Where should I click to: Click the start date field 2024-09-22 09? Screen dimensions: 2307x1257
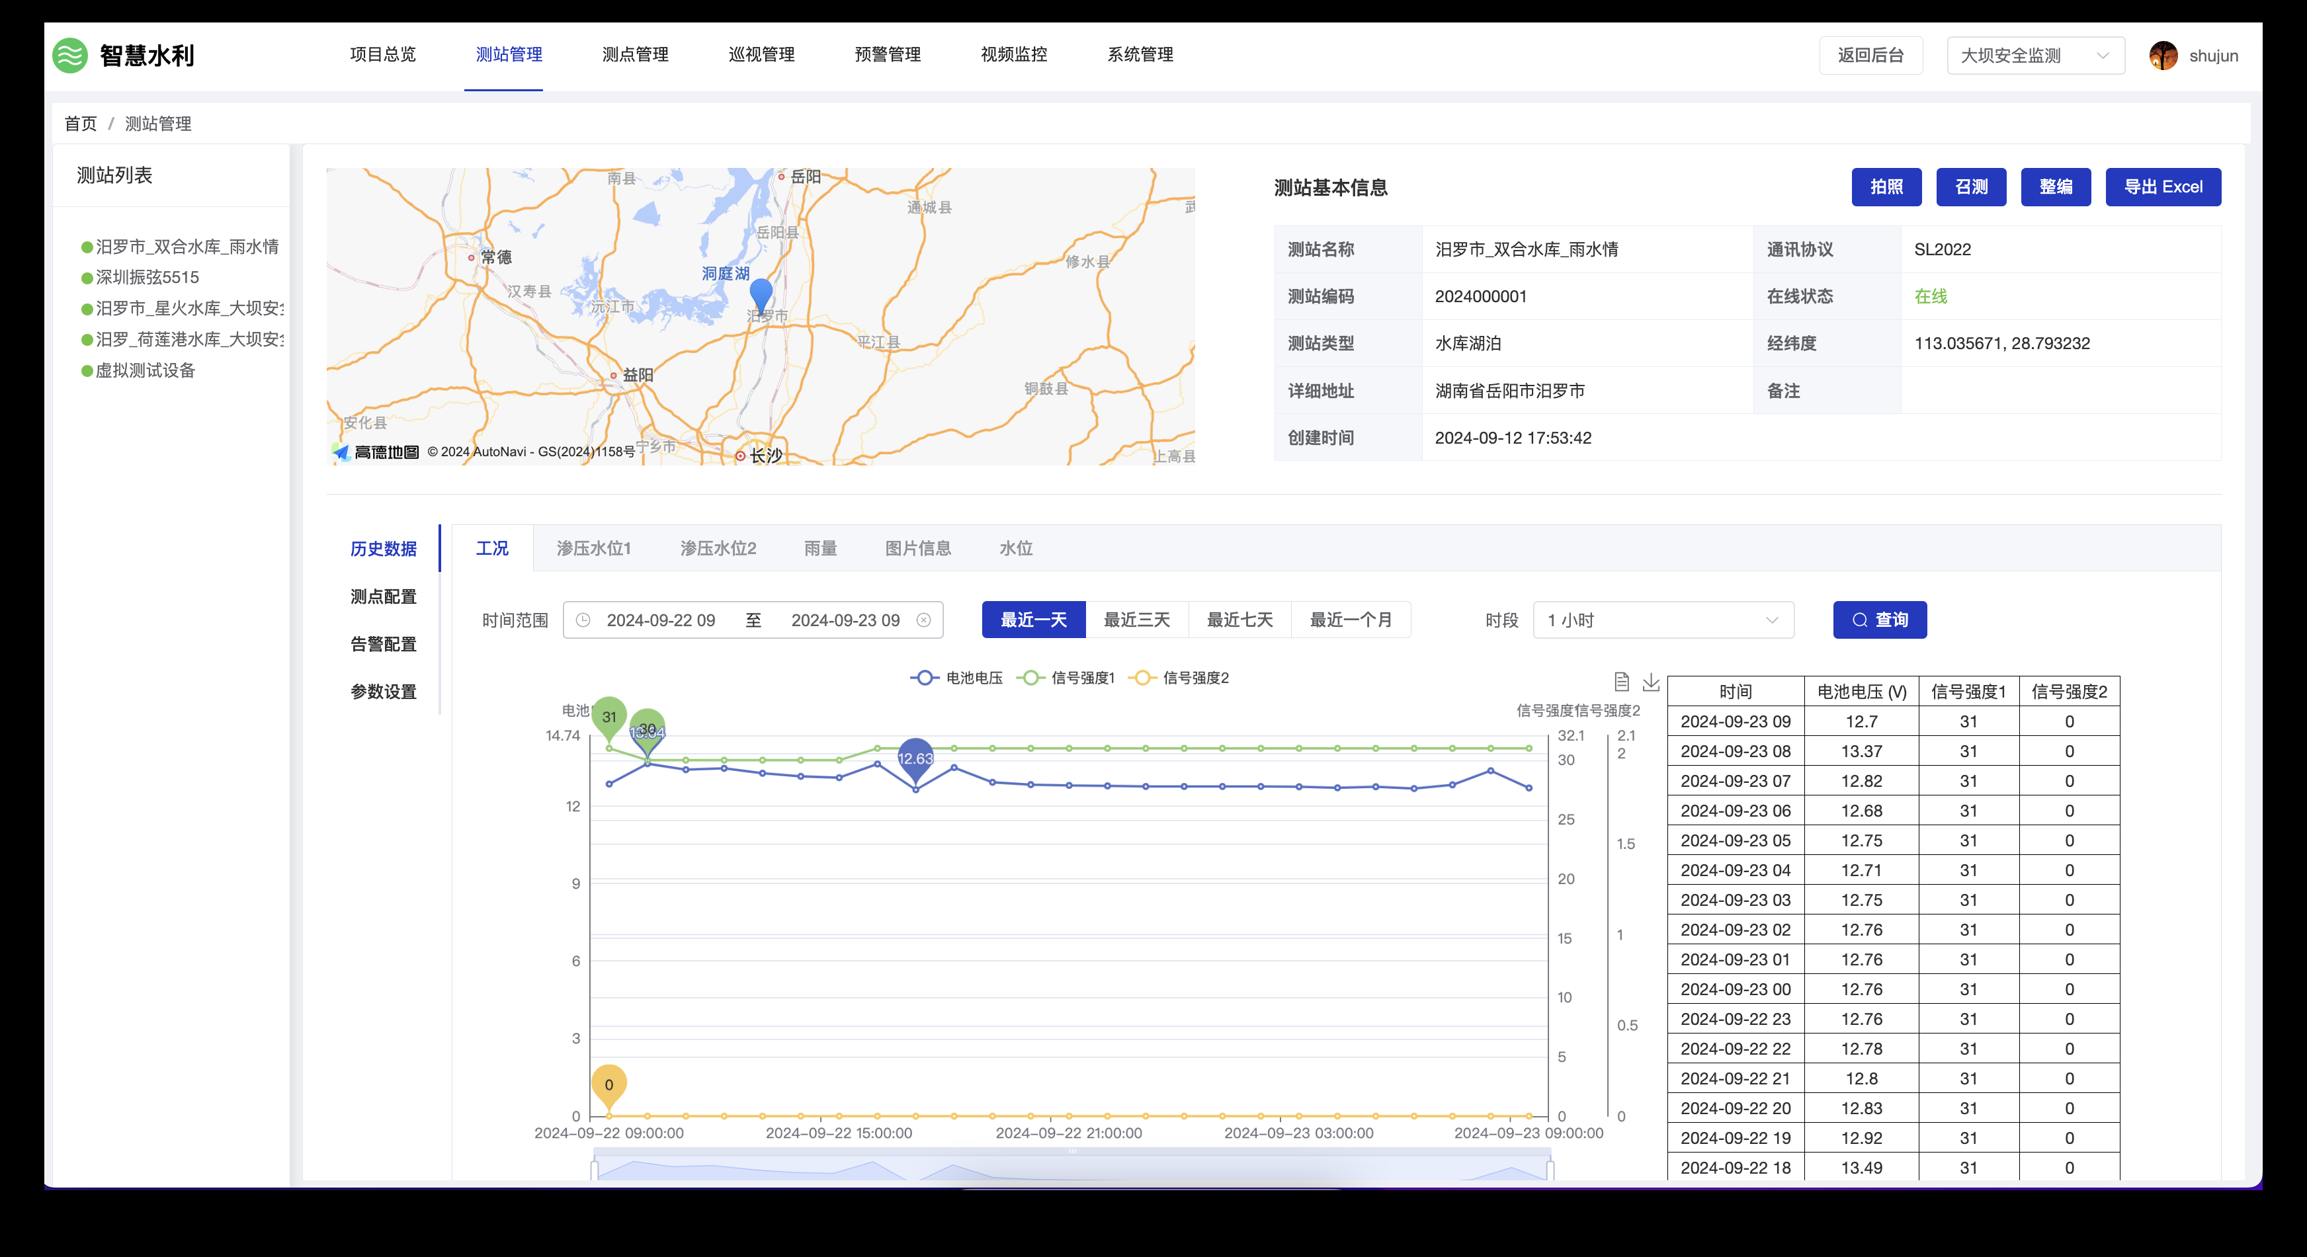[x=661, y=620]
